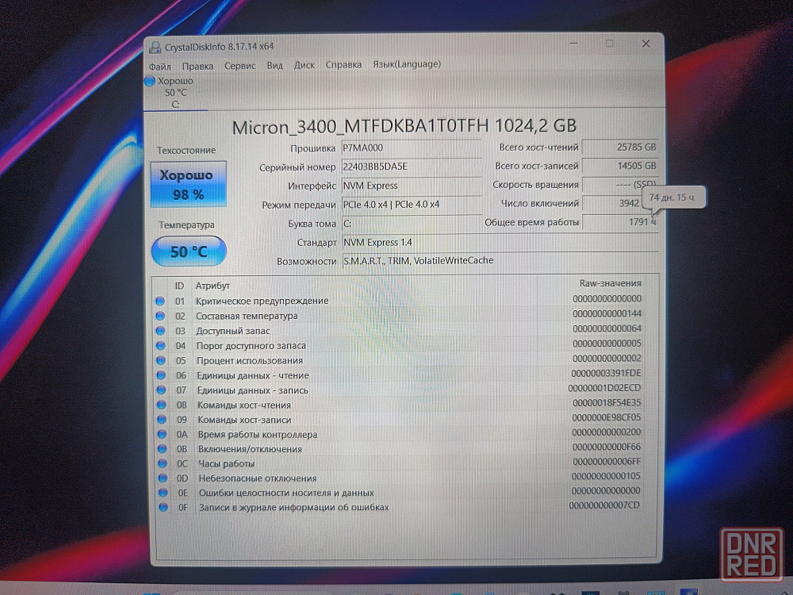Screen dimensions: 793x595
Task: Click the Интерфейс field NVM Express
Action: click(411, 186)
